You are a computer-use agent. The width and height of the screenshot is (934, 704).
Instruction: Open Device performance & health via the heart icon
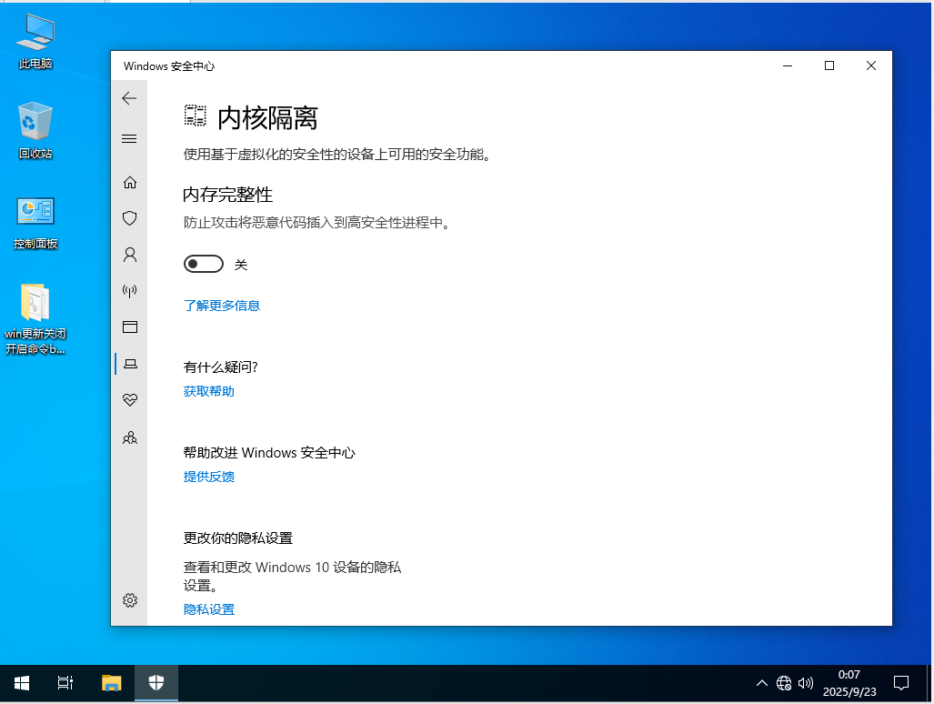pos(130,399)
